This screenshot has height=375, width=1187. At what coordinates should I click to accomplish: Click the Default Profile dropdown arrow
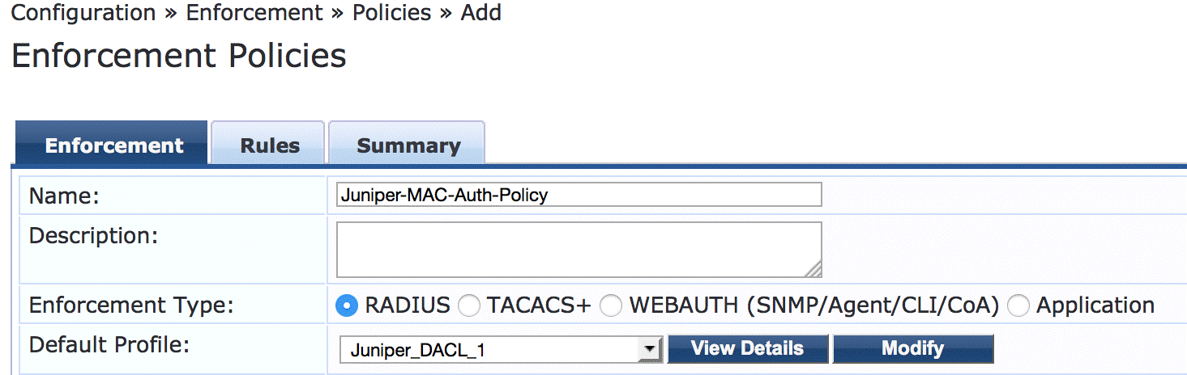pyautogui.click(x=648, y=349)
